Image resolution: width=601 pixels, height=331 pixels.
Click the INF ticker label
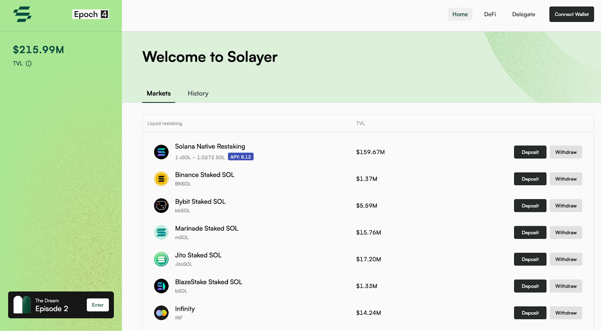point(179,318)
